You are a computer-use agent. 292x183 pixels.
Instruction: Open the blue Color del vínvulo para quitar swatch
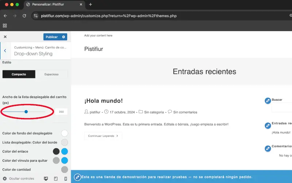pos(65,160)
